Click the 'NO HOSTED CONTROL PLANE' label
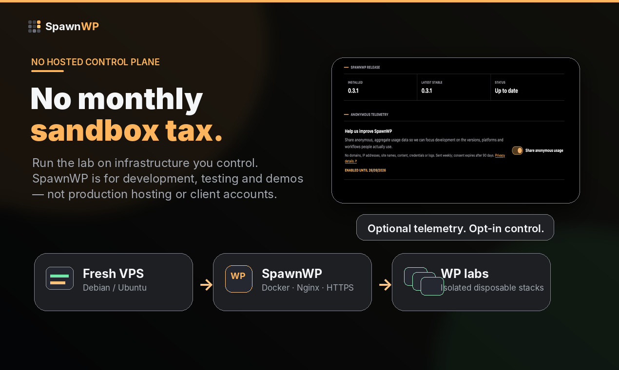This screenshot has width=619, height=370. click(96, 62)
